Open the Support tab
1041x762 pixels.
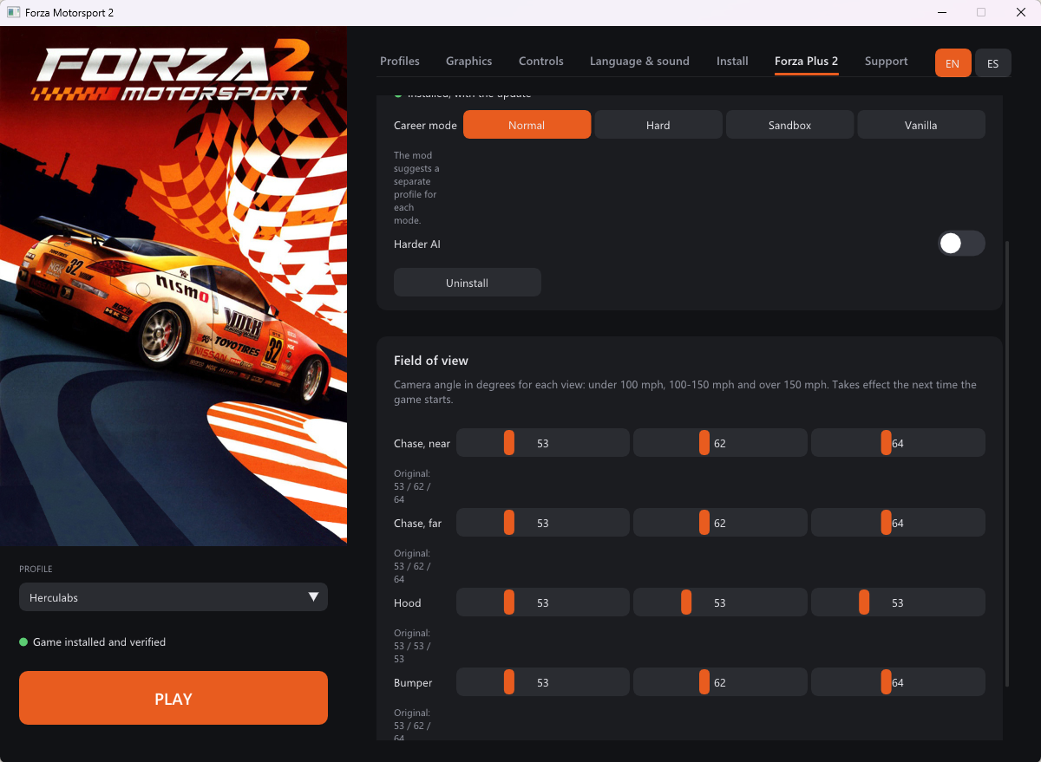887,61
